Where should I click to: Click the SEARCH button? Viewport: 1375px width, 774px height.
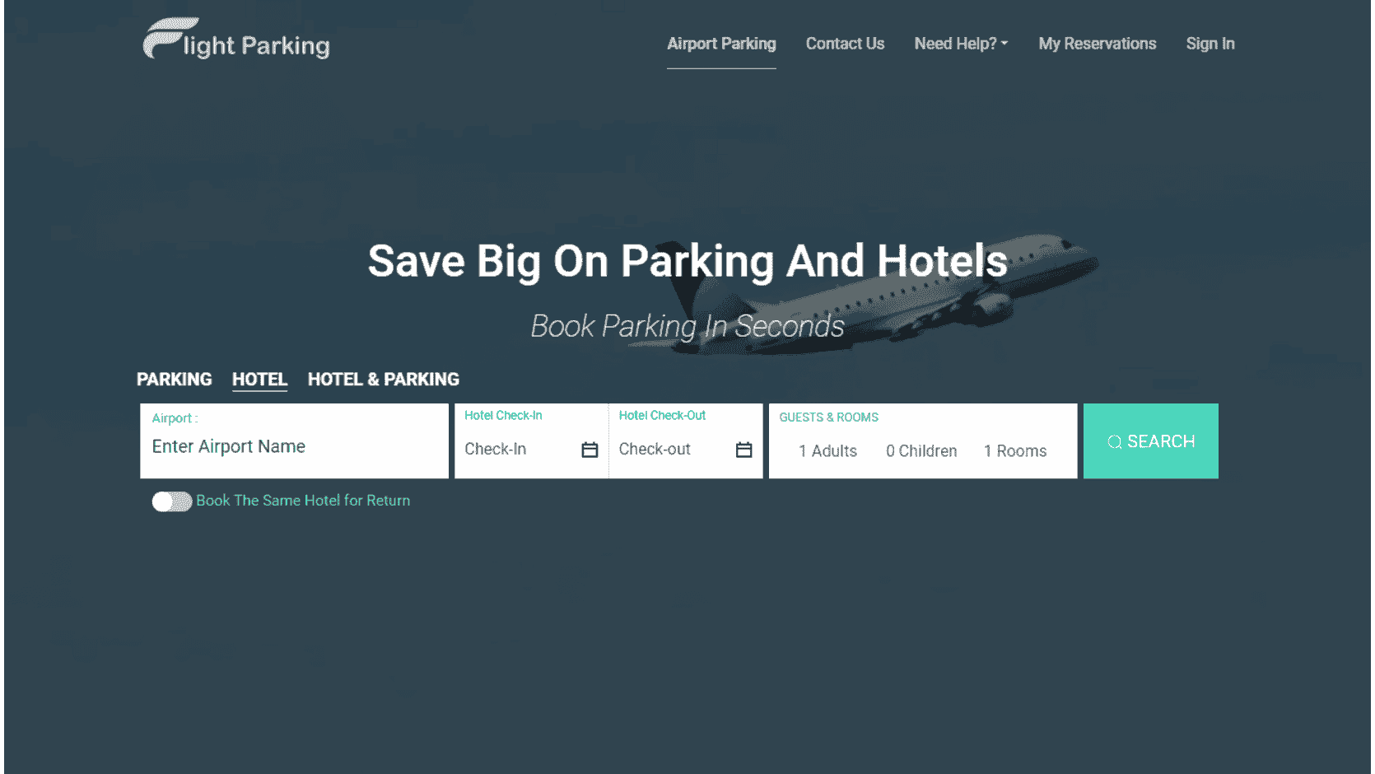(1151, 441)
